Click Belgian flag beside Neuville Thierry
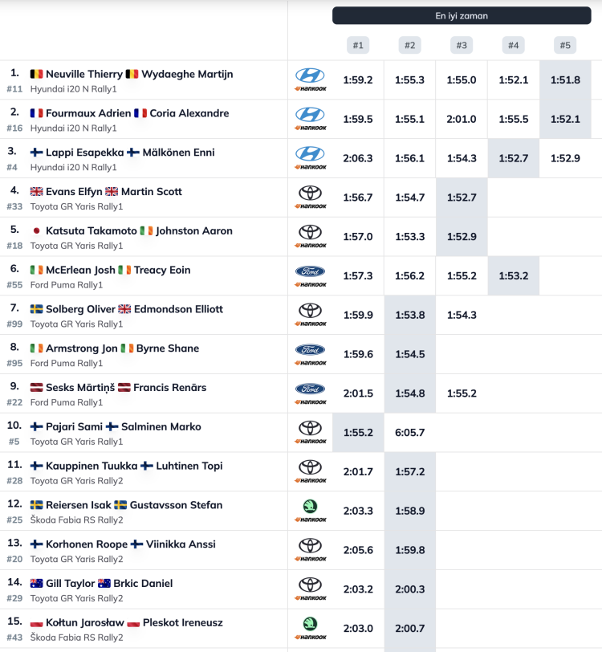 36,74
